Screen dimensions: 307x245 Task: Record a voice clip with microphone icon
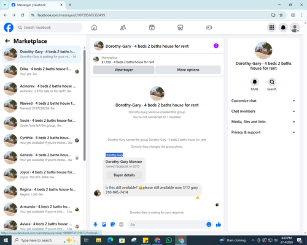(95, 225)
